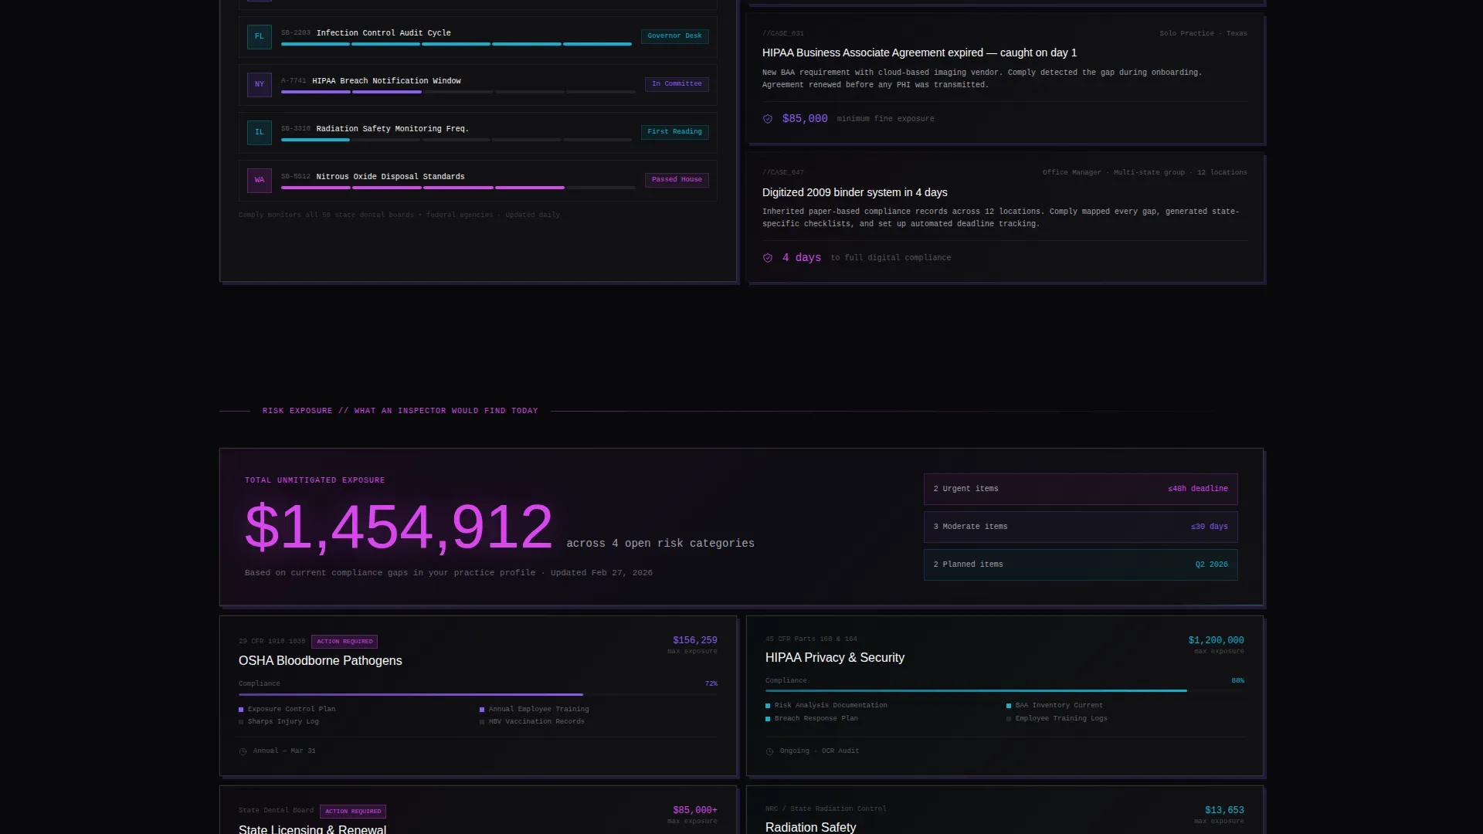Click OSHA compliance 72% progress bar
Viewport: 1483px width, 834px height.
click(x=478, y=695)
